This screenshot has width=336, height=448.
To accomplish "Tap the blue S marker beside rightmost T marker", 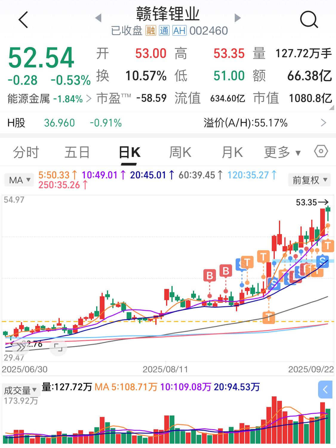I will 323,261.
